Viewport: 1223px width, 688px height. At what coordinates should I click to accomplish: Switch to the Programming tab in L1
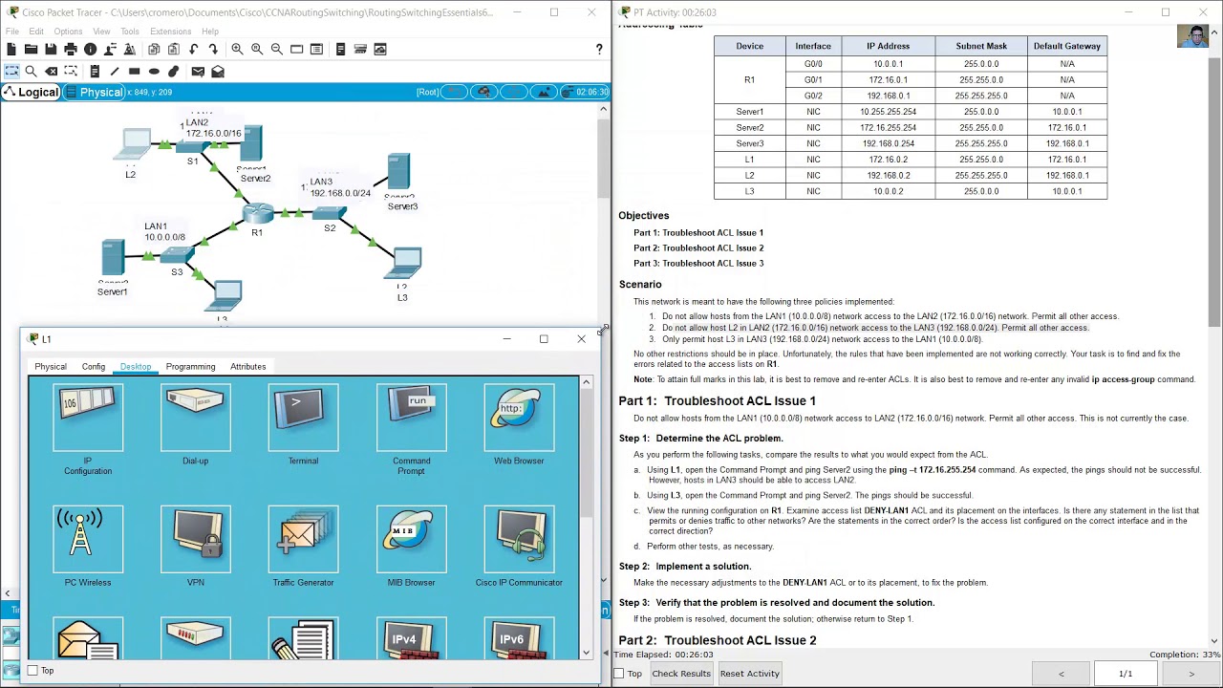190,367
